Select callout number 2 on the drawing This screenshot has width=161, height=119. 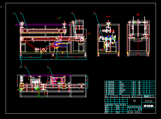tap(21, 13)
